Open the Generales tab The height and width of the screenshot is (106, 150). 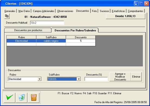point(10,11)
